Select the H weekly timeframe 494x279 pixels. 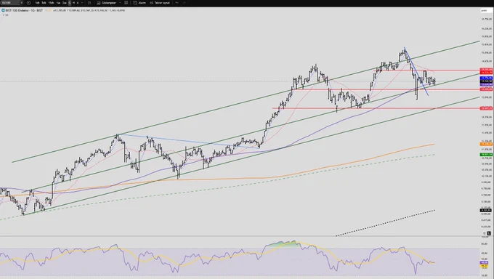coord(73,3)
